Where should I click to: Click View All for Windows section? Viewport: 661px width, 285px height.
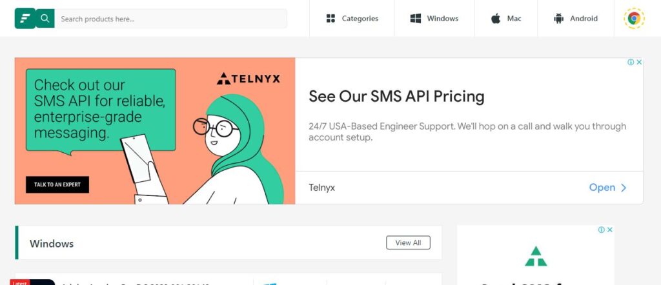click(x=408, y=242)
